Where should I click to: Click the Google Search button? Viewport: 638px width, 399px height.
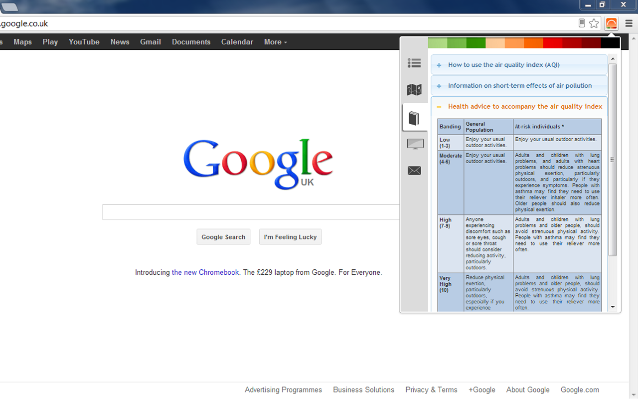[223, 237]
